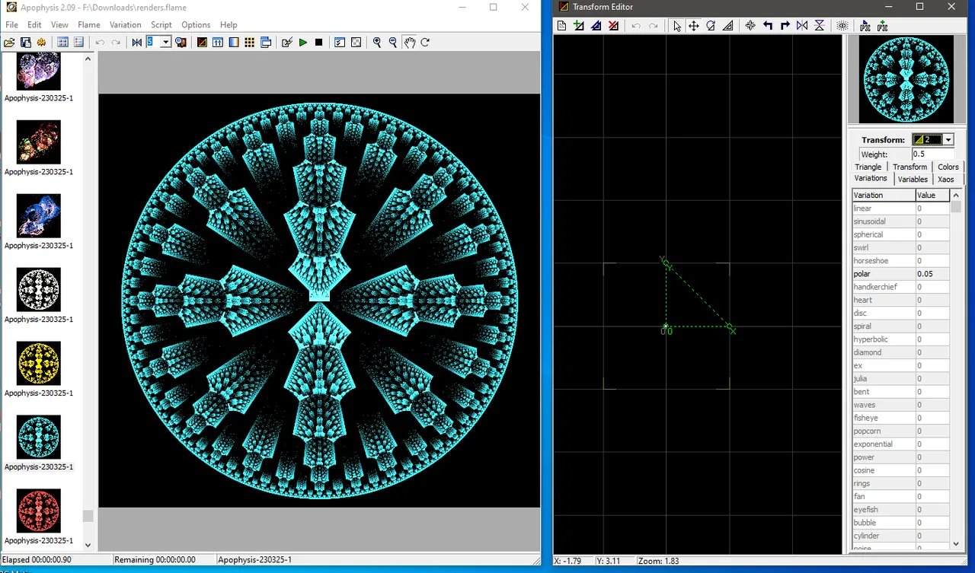The width and height of the screenshot is (975, 573).
Task: Activate Scale mode triangle in Transform Editor
Action: point(728,26)
